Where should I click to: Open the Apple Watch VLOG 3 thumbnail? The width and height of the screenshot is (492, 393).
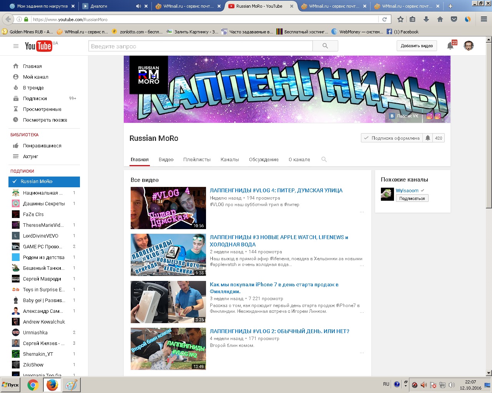[x=168, y=255]
